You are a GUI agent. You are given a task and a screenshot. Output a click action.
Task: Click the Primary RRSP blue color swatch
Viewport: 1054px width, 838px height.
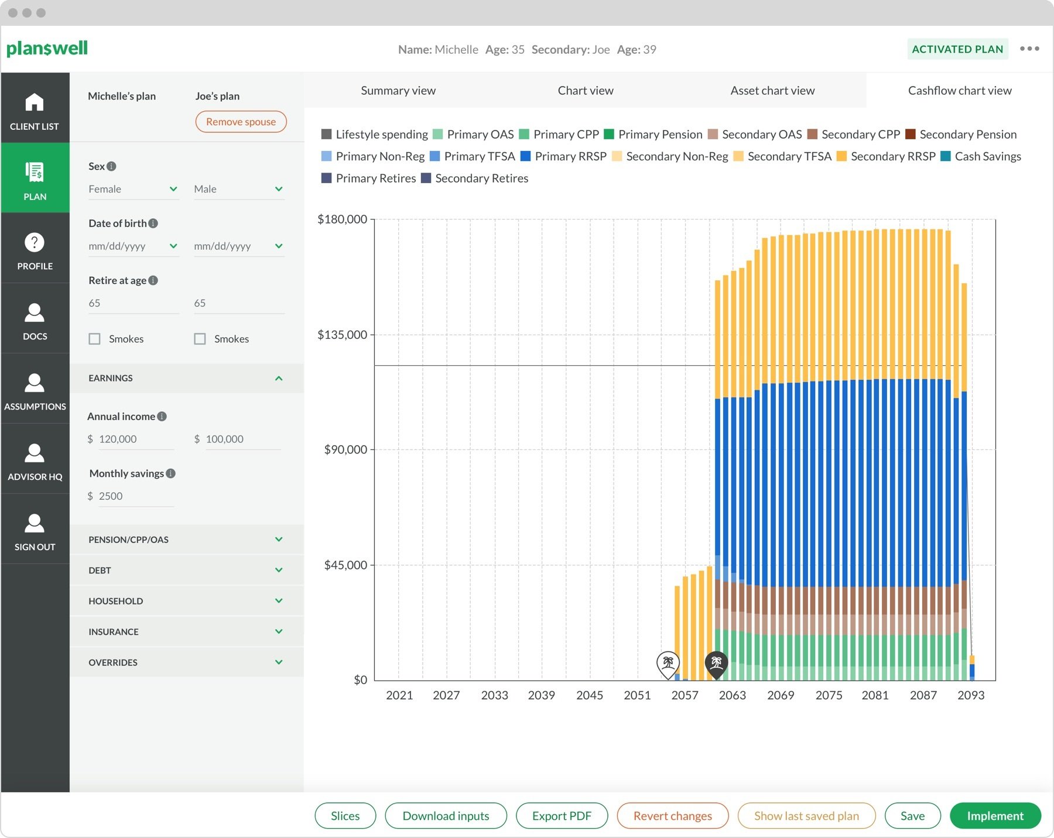525,156
